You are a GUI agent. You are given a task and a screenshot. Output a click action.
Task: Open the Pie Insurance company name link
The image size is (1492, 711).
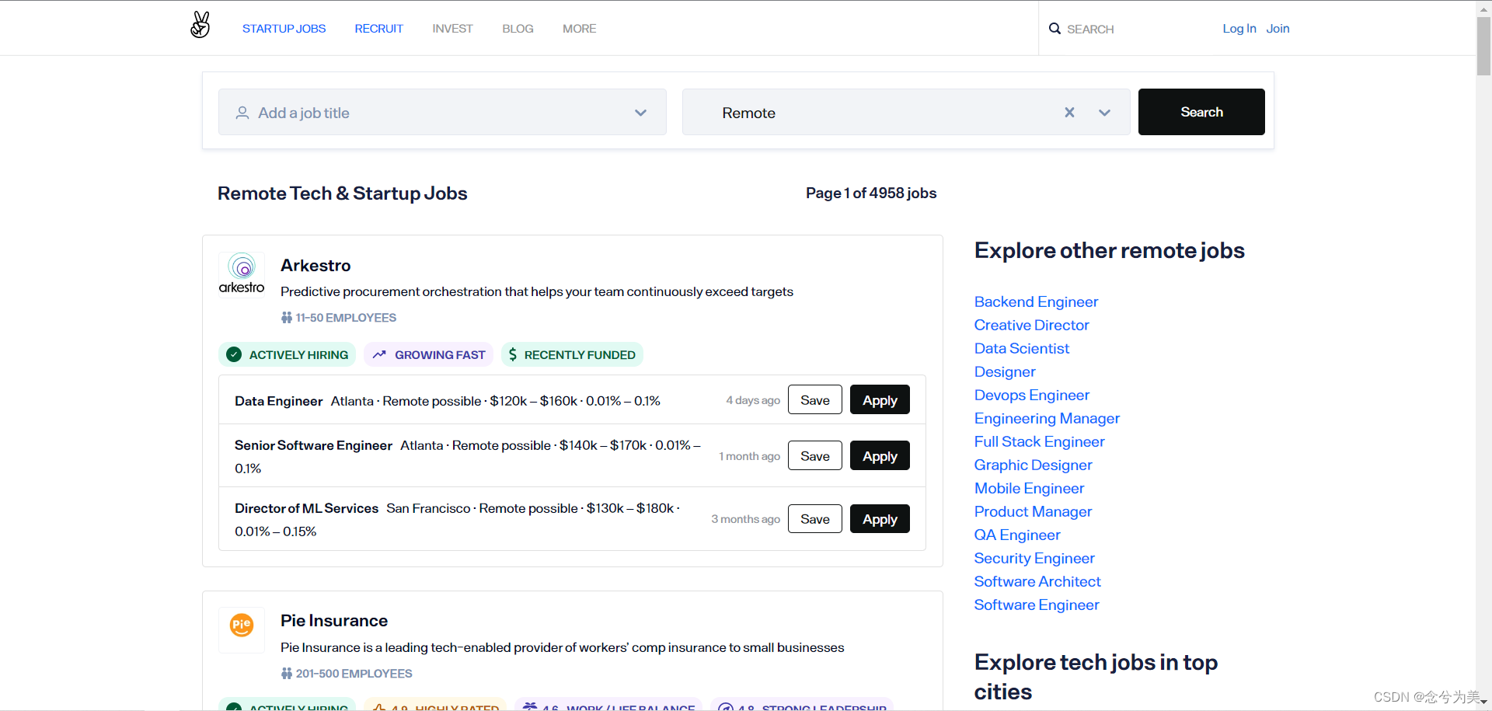334,621
